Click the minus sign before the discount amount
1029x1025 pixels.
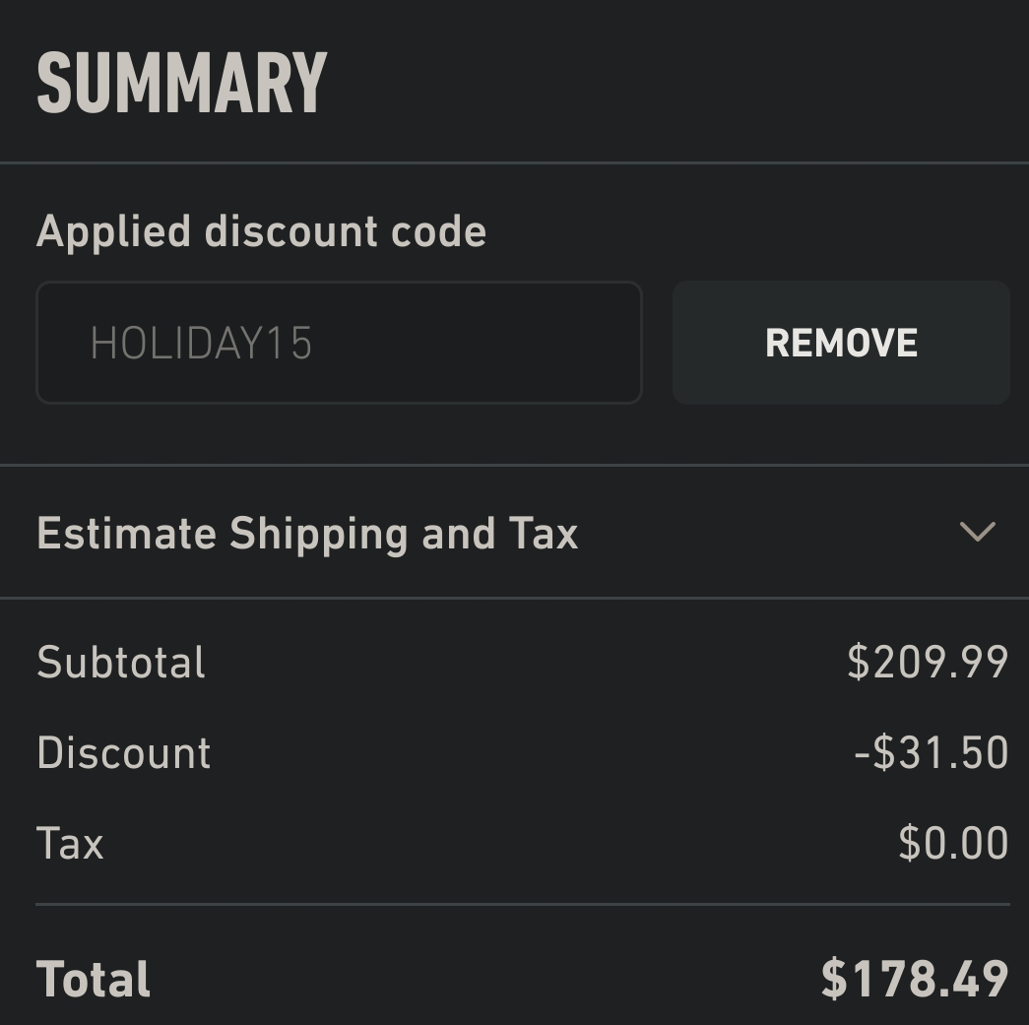862,754
